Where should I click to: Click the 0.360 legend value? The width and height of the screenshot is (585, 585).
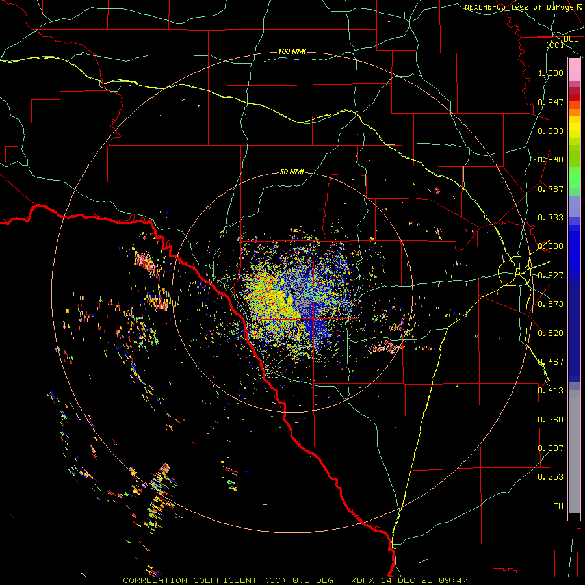pyautogui.click(x=551, y=420)
